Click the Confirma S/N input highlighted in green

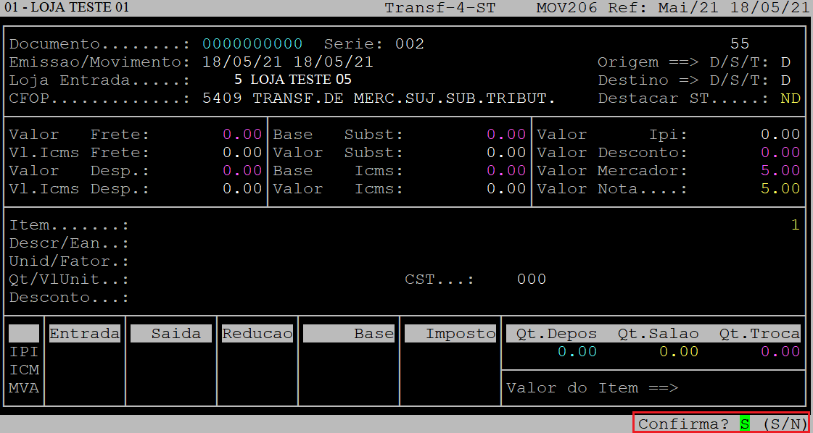(744, 424)
